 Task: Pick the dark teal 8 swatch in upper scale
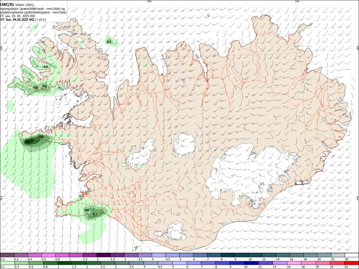(x=228, y=255)
